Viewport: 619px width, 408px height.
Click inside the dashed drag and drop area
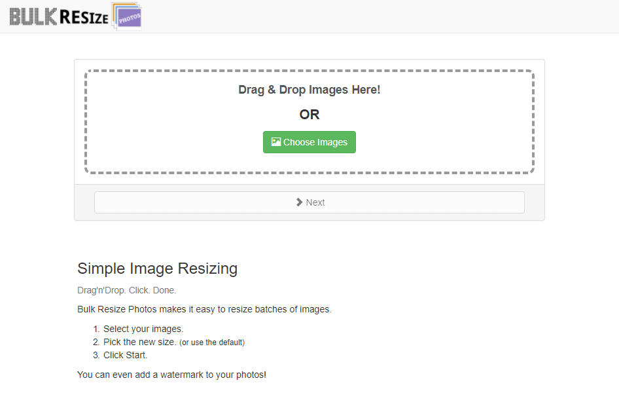(x=309, y=122)
